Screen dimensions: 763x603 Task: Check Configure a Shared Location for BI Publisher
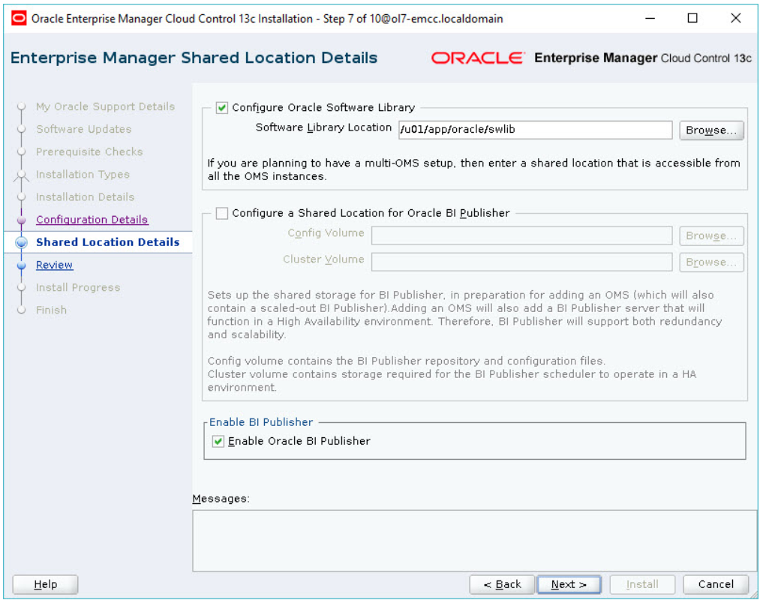[222, 213]
